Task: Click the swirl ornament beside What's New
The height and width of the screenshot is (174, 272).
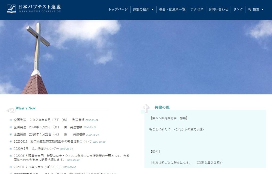Action: 10,110
